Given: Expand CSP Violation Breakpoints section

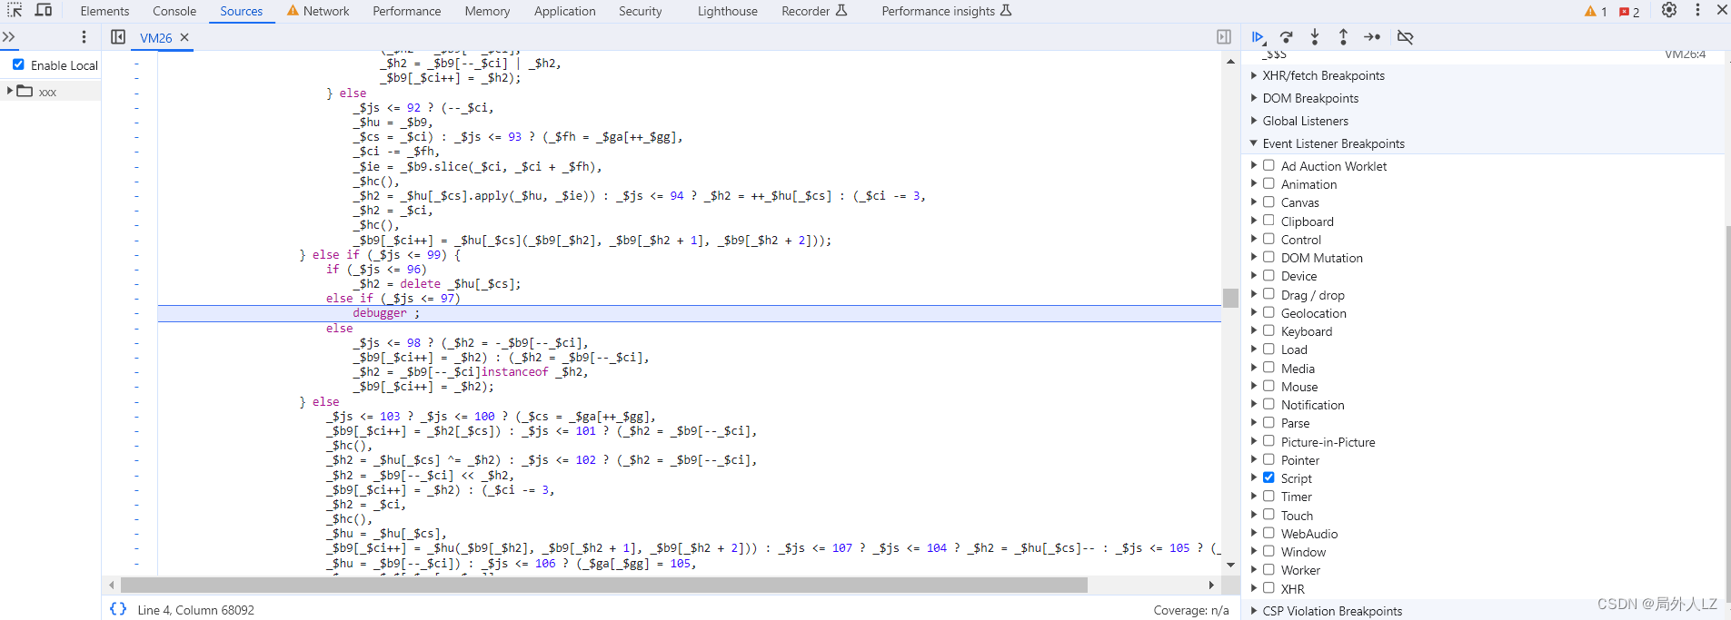Looking at the screenshot, I should (x=1254, y=611).
